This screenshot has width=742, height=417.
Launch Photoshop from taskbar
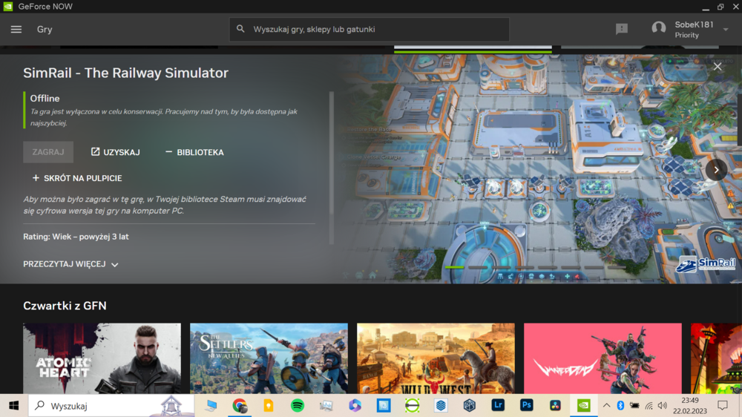pyautogui.click(x=526, y=405)
